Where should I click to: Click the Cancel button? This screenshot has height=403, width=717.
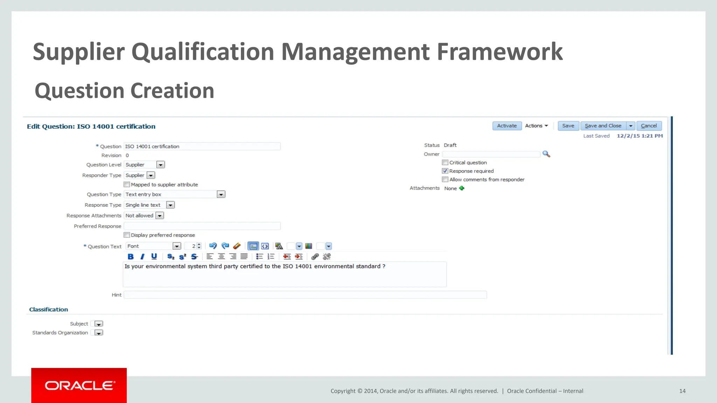coord(649,126)
